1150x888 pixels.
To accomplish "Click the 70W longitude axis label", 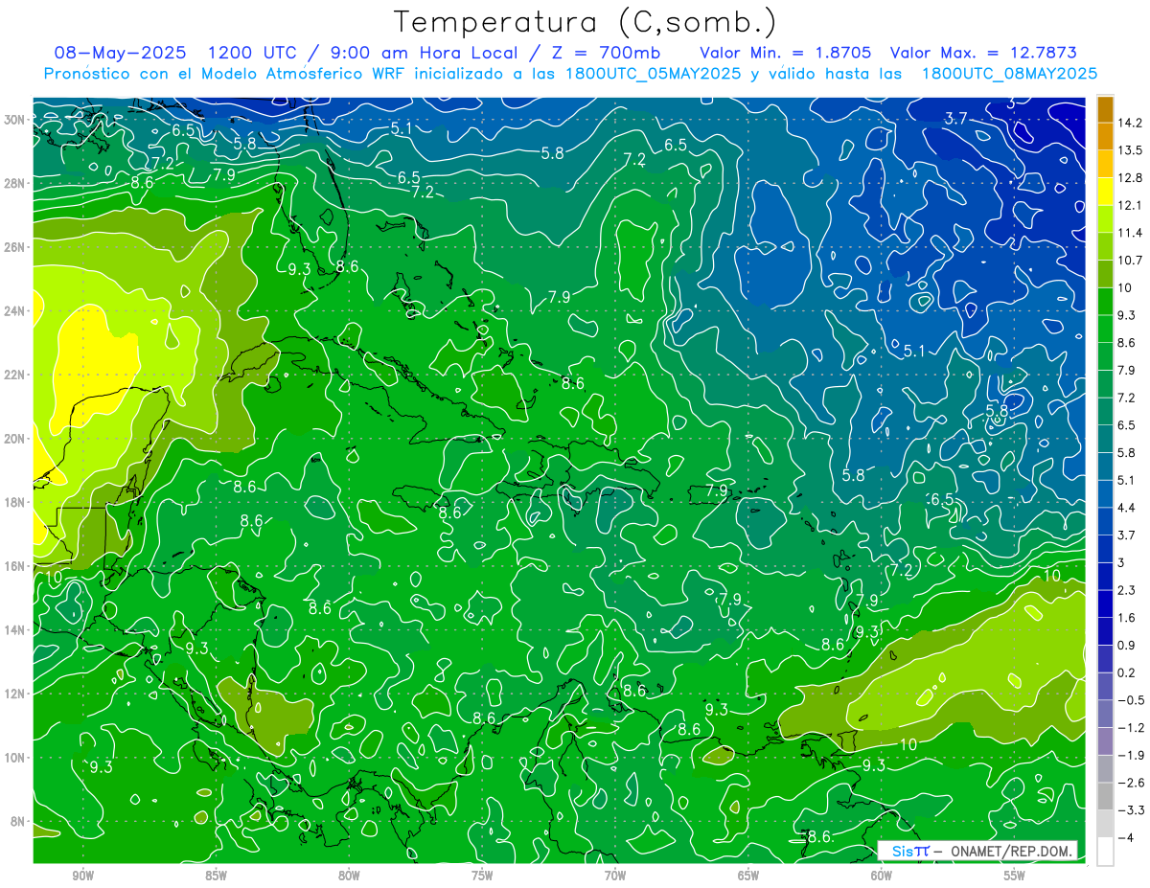I will coord(615,876).
